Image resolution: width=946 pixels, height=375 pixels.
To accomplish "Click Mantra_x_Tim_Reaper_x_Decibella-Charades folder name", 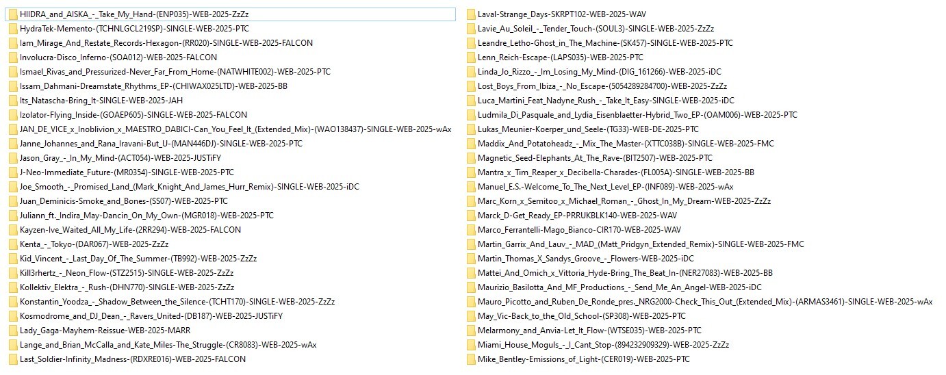I will [616, 172].
